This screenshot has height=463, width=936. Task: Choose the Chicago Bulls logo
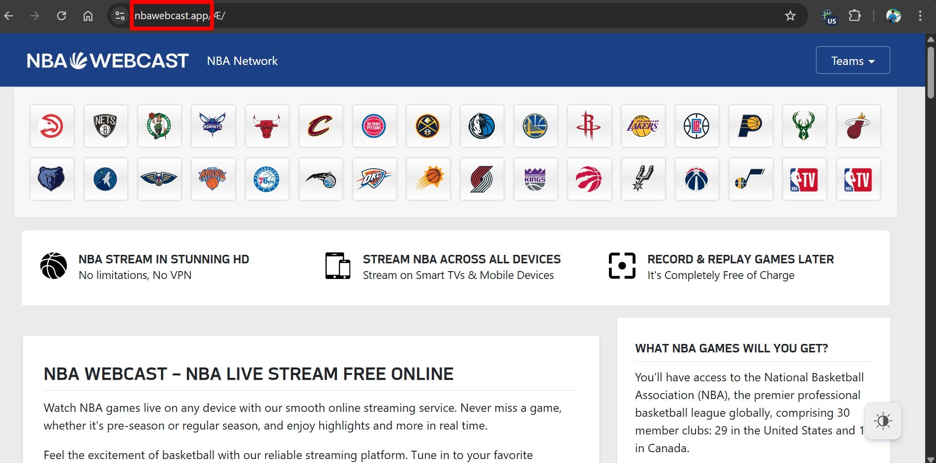coord(267,126)
